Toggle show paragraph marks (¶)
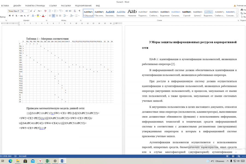Viewport: 246px width, 164px height. 79,11
